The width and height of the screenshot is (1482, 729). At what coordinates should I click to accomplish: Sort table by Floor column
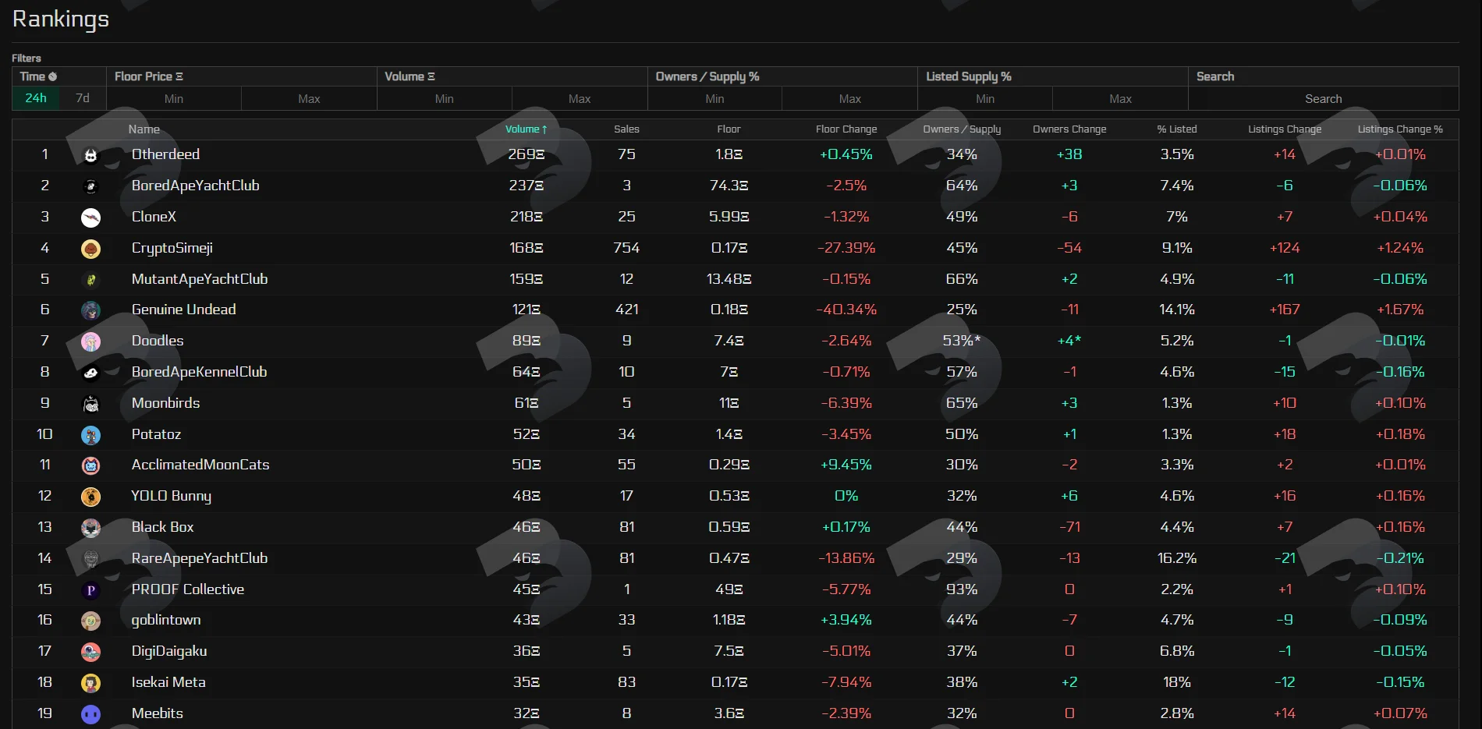click(729, 129)
